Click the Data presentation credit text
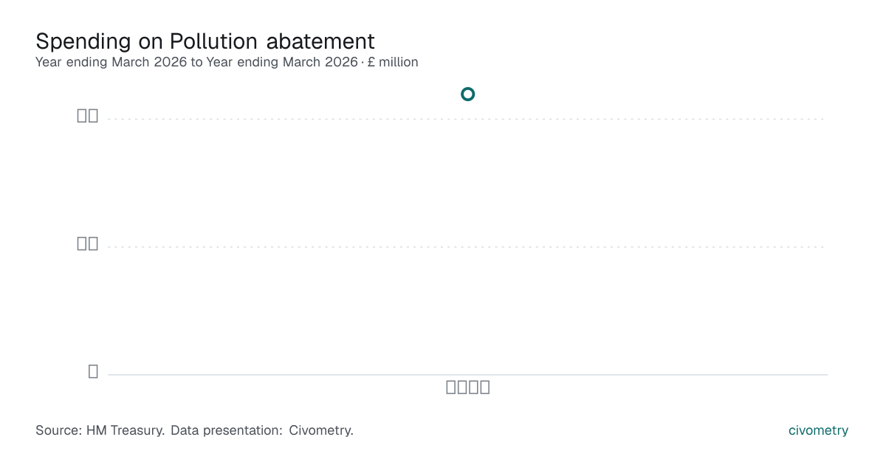 coord(262,430)
